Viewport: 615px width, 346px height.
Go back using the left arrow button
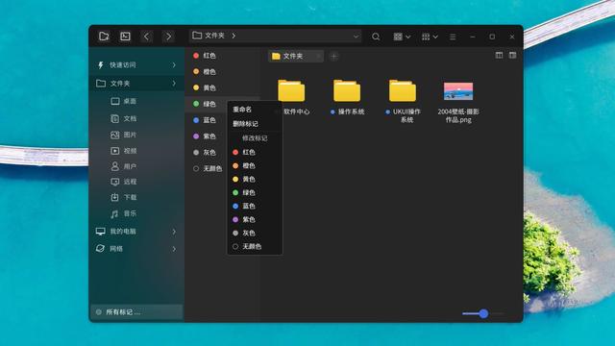pos(147,37)
